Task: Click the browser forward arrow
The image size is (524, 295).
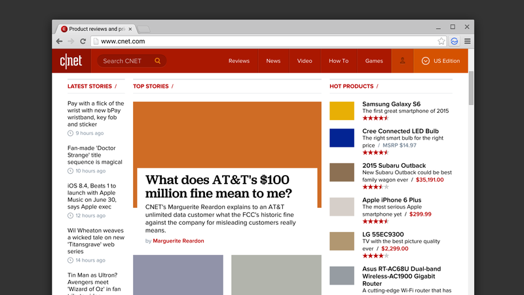Action: tap(71, 41)
